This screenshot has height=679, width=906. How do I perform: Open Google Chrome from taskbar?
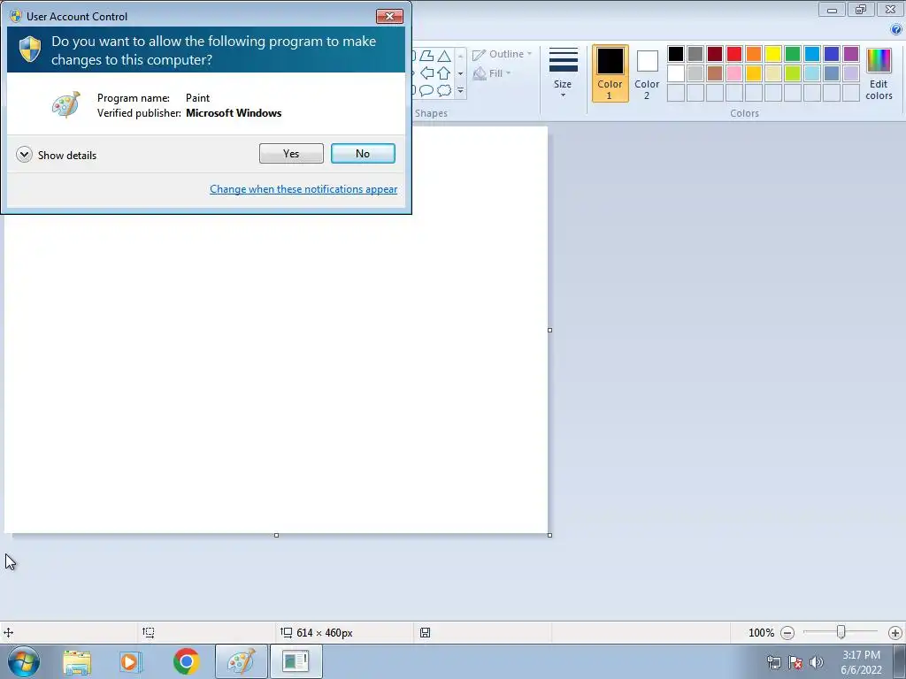(186, 661)
